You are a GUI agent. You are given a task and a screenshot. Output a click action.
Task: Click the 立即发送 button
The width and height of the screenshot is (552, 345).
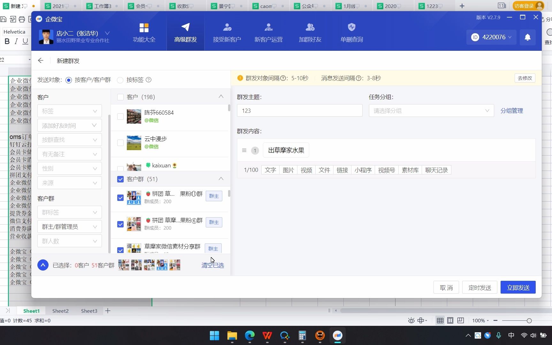518,287
